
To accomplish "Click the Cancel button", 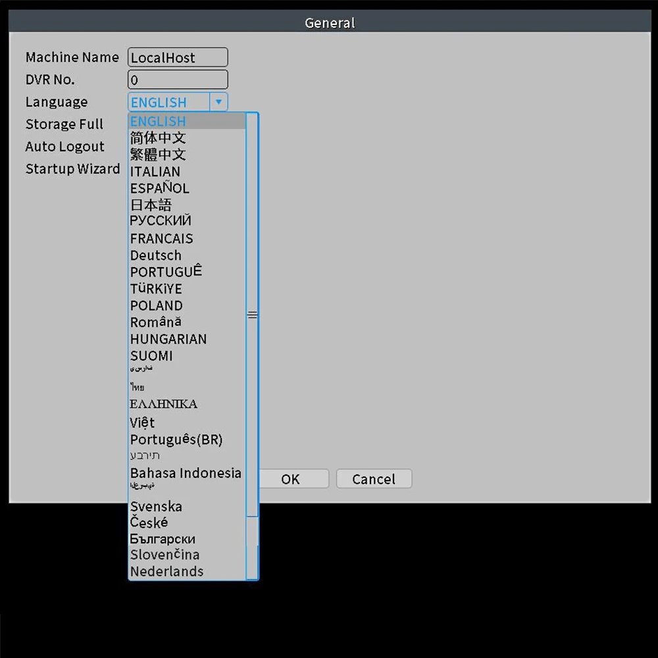I will 374,479.
